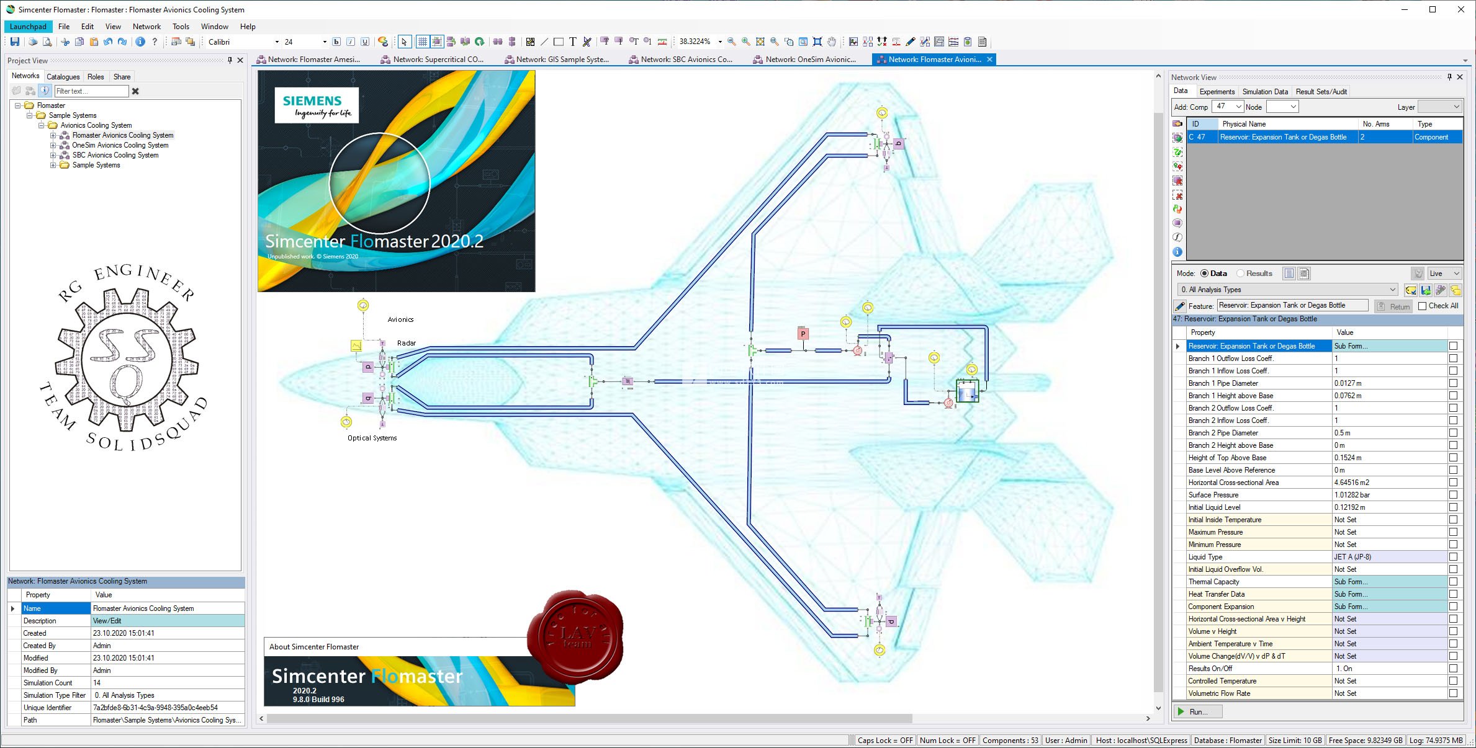Click the Launchpad button
This screenshot has height=748, width=1476.
tap(28, 27)
